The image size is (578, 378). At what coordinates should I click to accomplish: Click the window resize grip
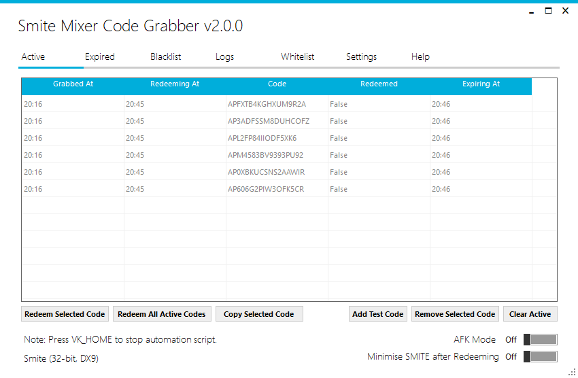573,373
